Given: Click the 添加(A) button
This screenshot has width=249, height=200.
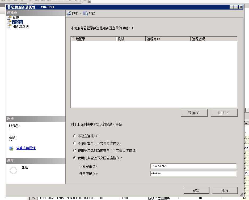Looking at the screenshot, I should [x=194, y=113].
